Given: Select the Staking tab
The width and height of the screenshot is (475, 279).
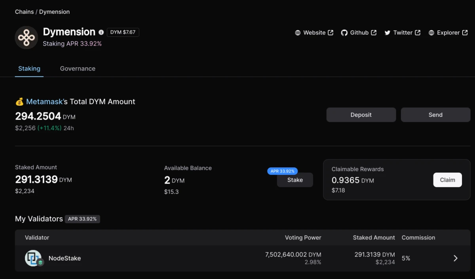Looking at the screenshot, I should click(x=29, y=68).
